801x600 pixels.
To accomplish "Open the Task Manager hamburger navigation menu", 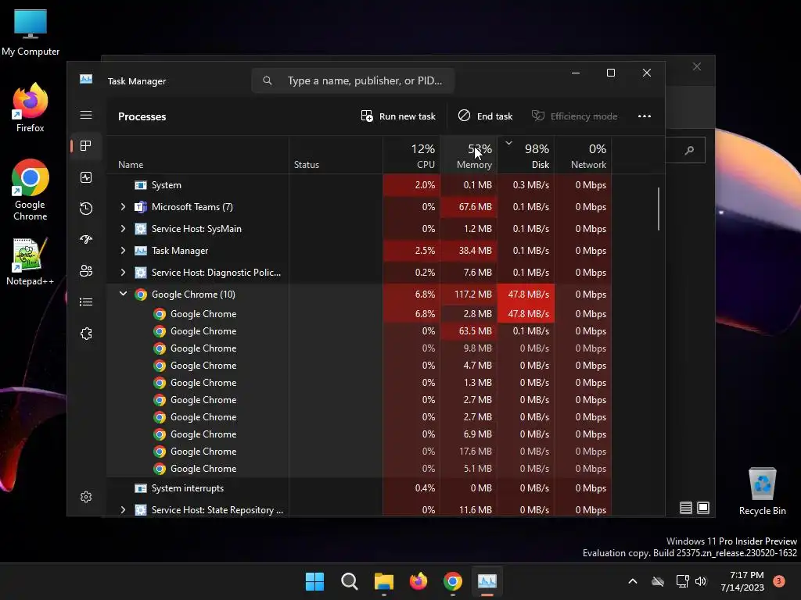I will click(86, 115).
